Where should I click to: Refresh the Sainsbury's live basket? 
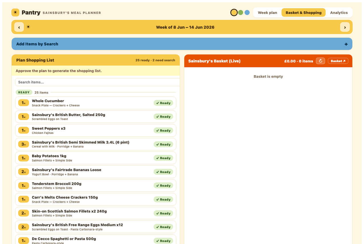click(320, 61)
